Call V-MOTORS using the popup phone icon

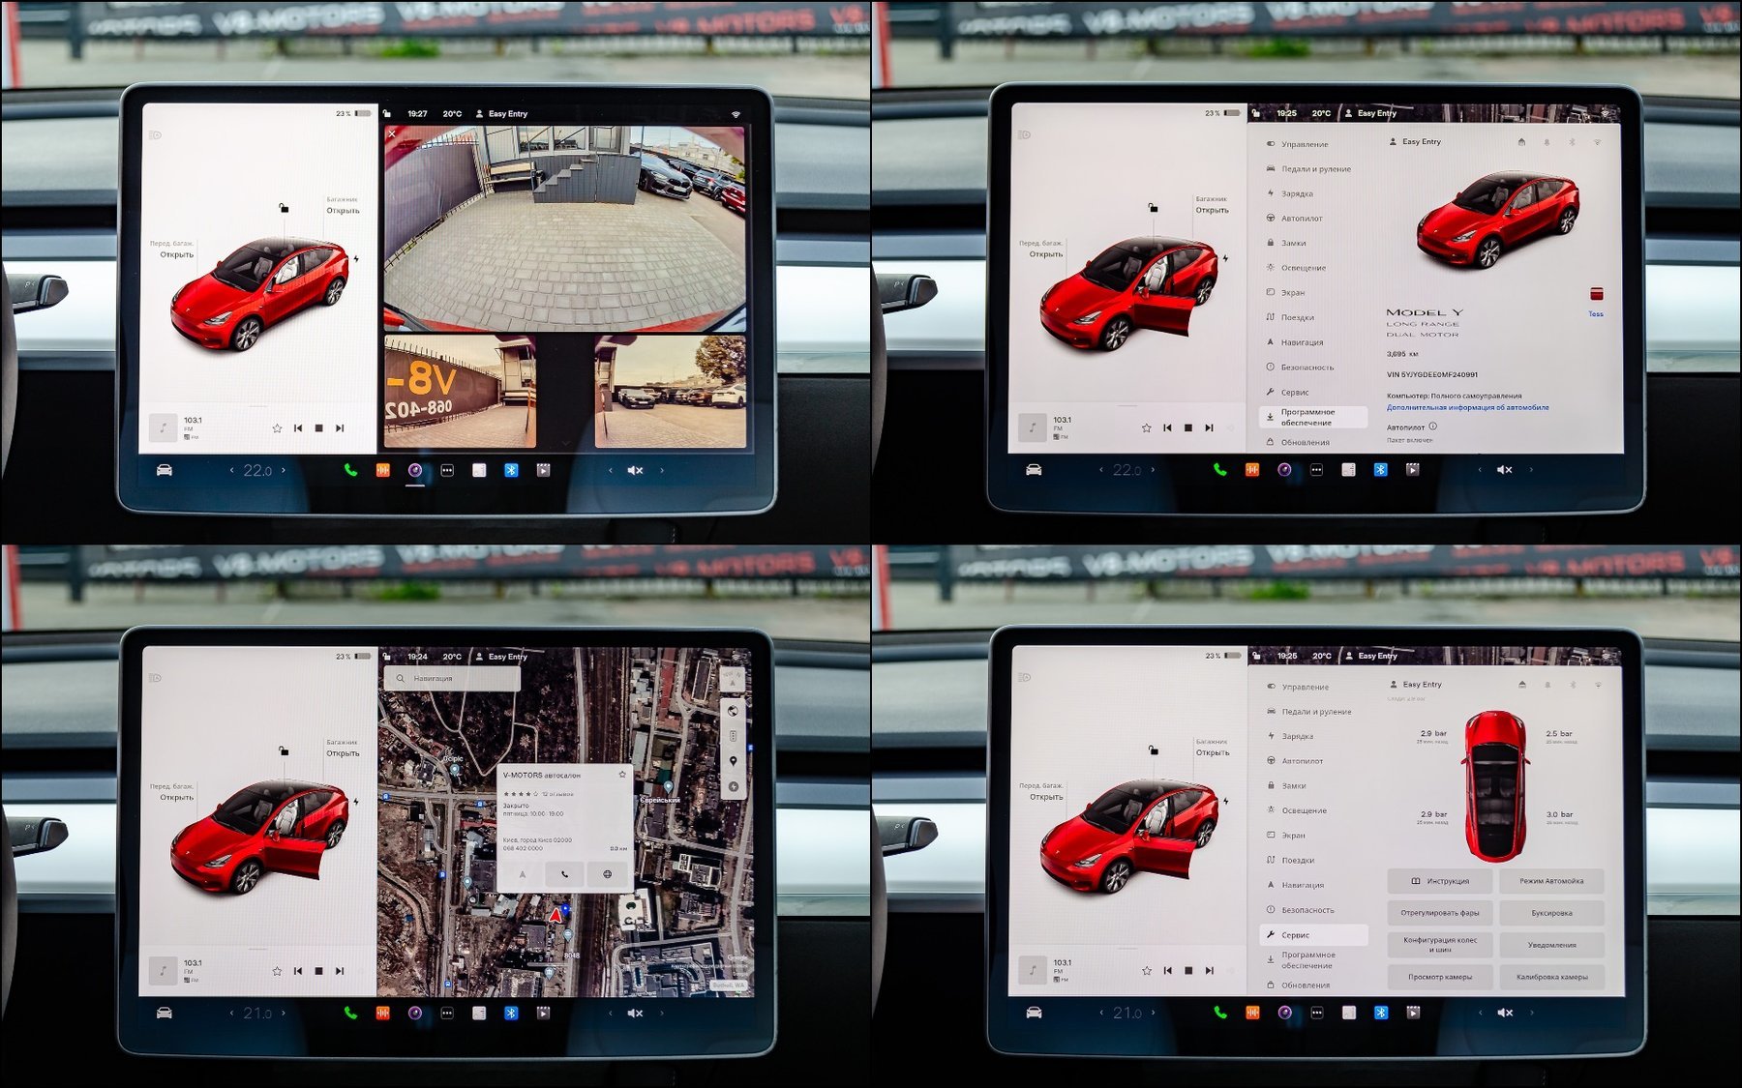tap(564, 874)
